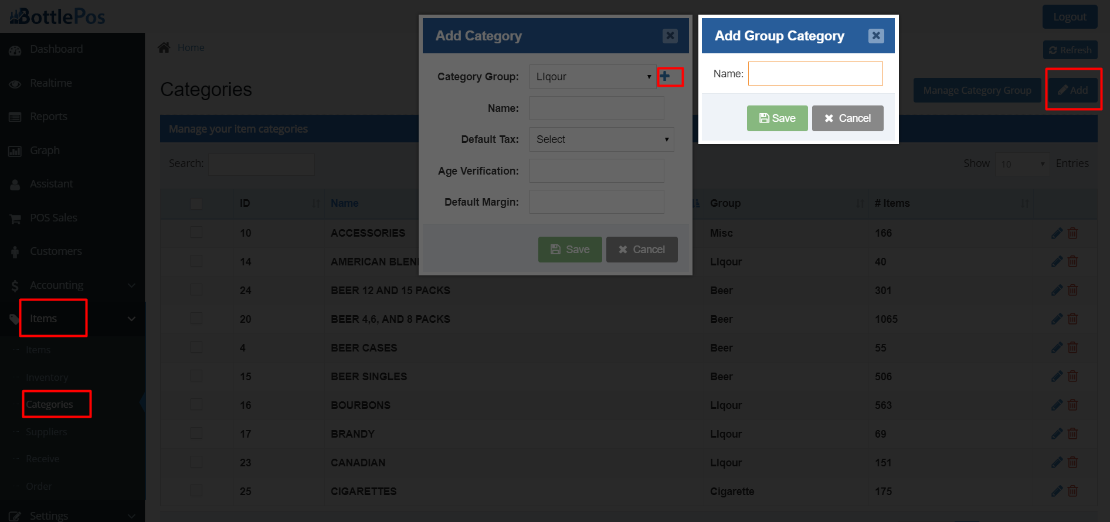The height and width of the screenshot is (522, 1110).
Task: Click the plus icon beside Category Group
Action: [x=664, y=76]
